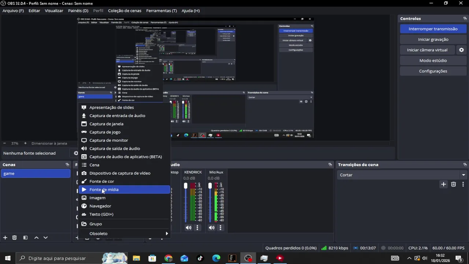Open the Visualizar menu
469x264 pixels.
pos(54,11)
